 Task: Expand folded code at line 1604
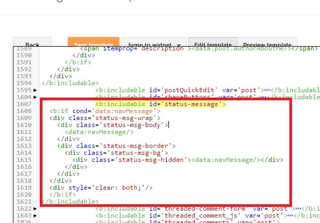coord(35,97)
